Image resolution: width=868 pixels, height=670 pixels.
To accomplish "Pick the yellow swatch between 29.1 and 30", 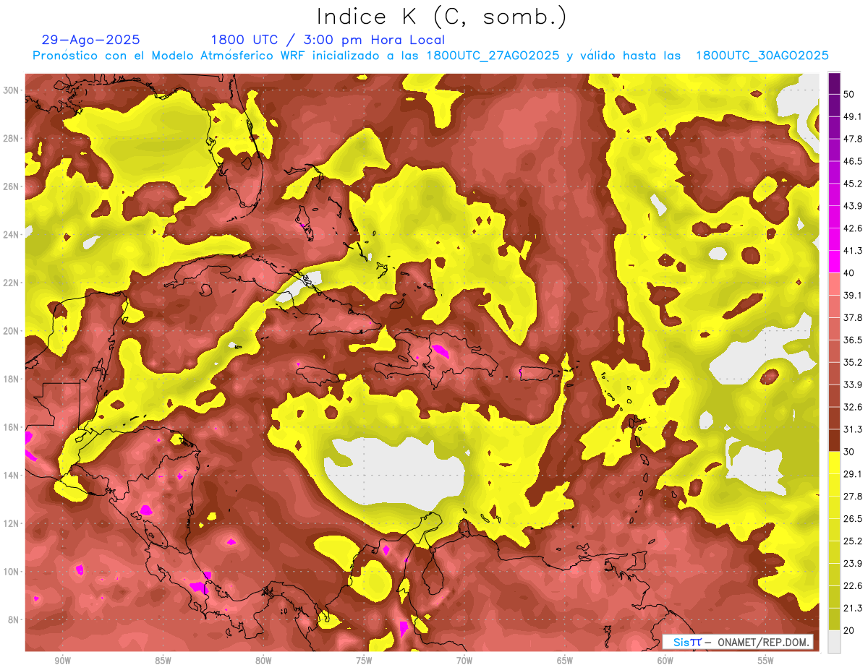I will tap(834, 463).
